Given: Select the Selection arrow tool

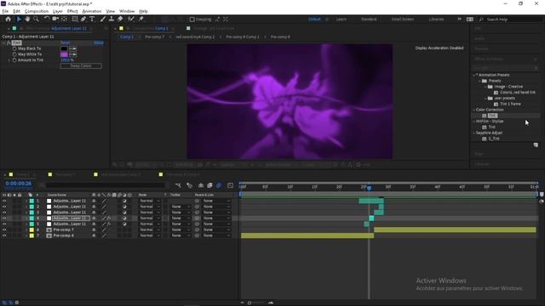Looking at the screenshot, I should click(x=19, y=19).
